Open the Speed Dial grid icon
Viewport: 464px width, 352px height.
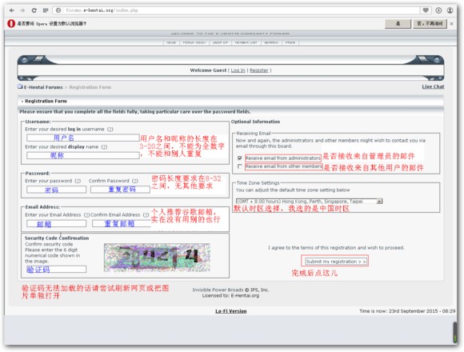[x=46, y=10]
